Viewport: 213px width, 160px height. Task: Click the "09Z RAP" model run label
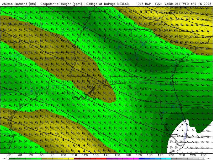144,4
